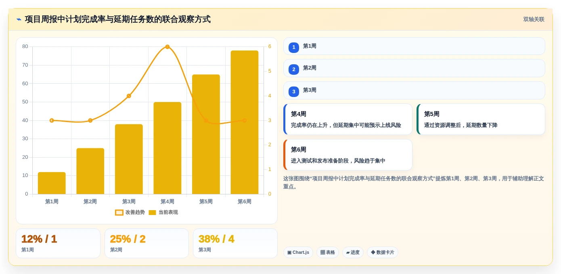Click the 第6周 bar in the chart
This screenshot has height=274, width=561.
coord(245,122)
